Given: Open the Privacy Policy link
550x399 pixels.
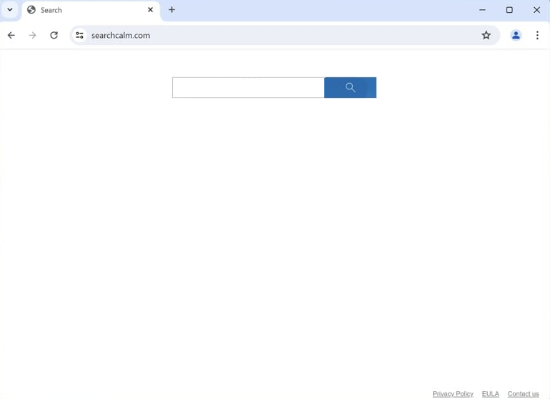Looking at the screenshot, I should tap(453, 394).
